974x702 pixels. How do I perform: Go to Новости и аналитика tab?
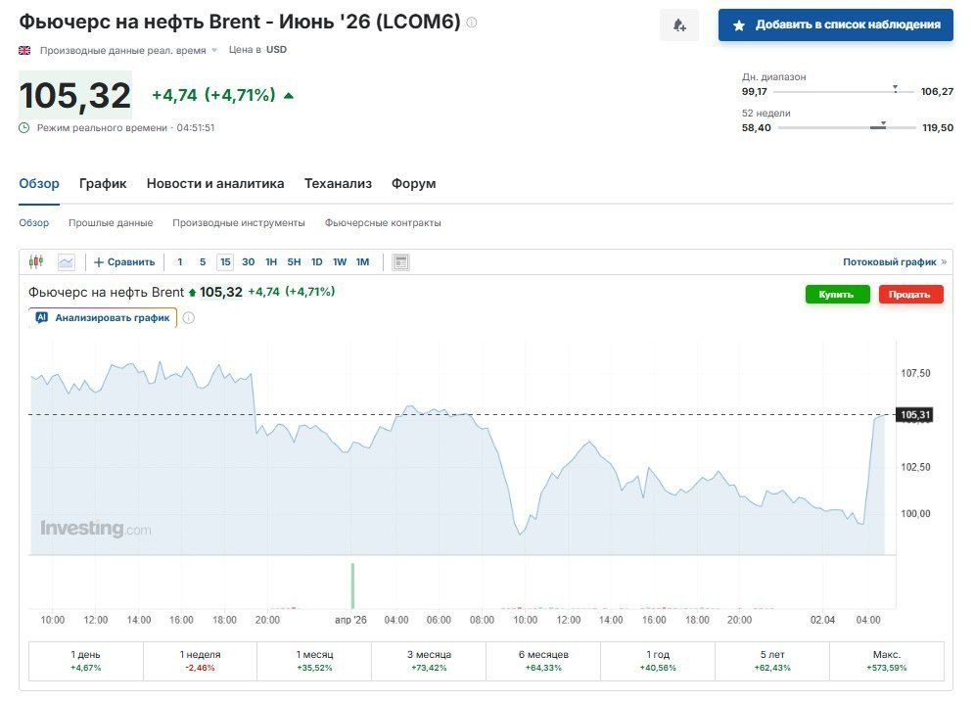(215, 184)
